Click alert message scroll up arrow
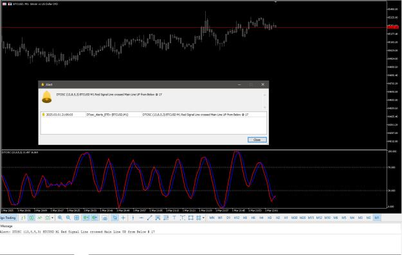402x255 pixels. click(264, 95)
